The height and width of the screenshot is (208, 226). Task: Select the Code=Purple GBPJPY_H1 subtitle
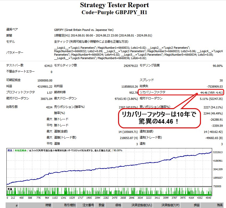(x=114, y=13)
